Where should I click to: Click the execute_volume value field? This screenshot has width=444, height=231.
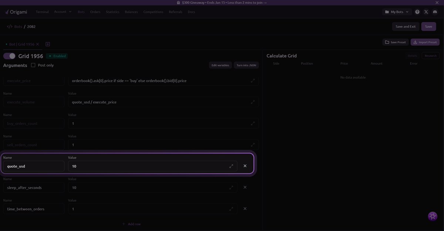163,102
